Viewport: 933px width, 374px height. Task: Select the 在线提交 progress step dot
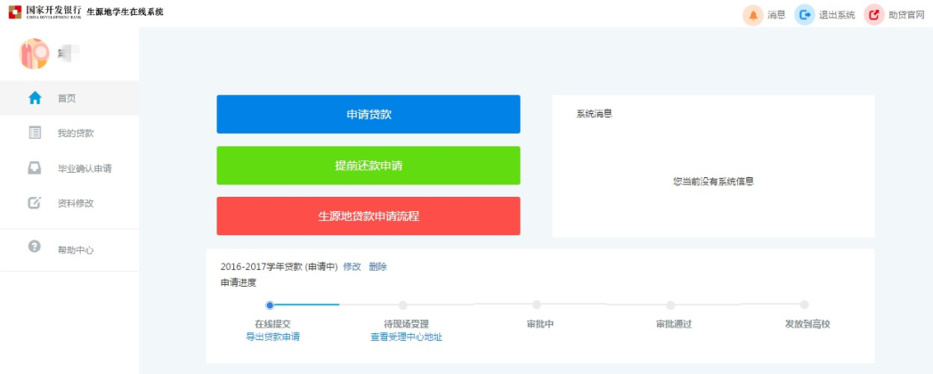click(x=270, y=305)
